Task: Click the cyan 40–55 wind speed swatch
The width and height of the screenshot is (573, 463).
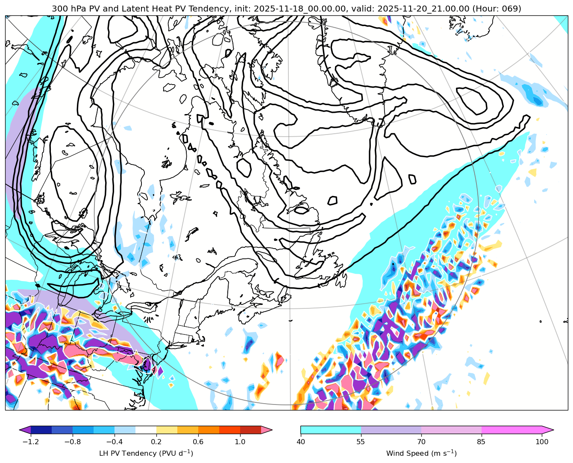Action: pos(331,430)
